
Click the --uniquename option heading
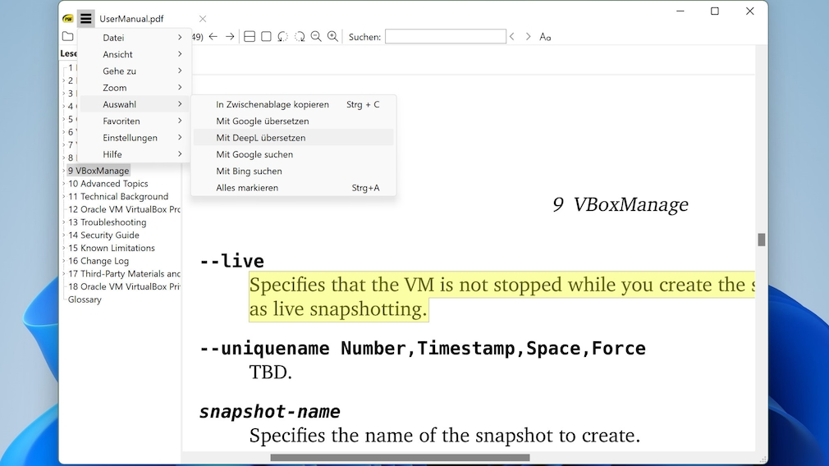click(x=423, y=349)
